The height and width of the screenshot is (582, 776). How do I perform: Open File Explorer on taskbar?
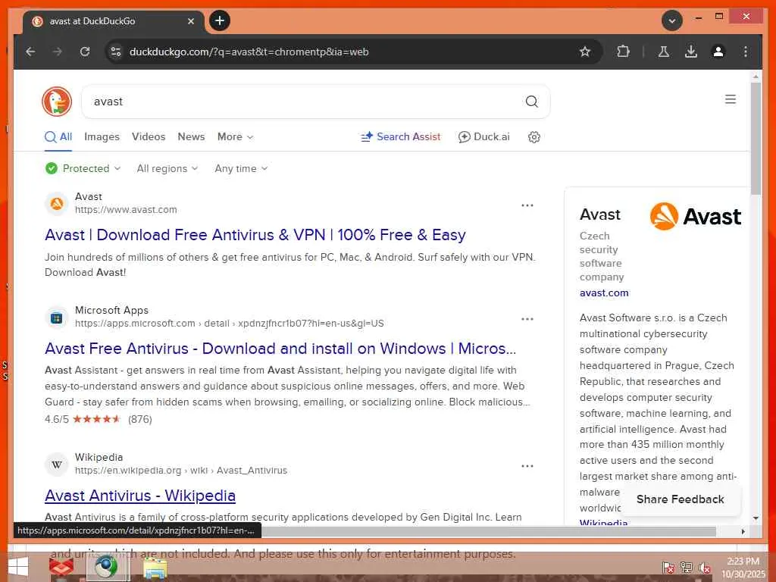tap(155, 568)
